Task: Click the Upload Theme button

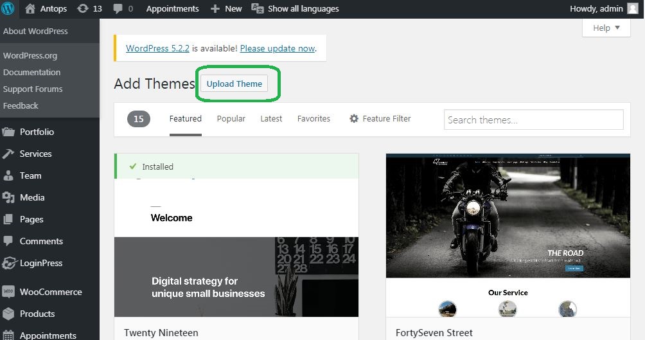Action: (234, 84)
